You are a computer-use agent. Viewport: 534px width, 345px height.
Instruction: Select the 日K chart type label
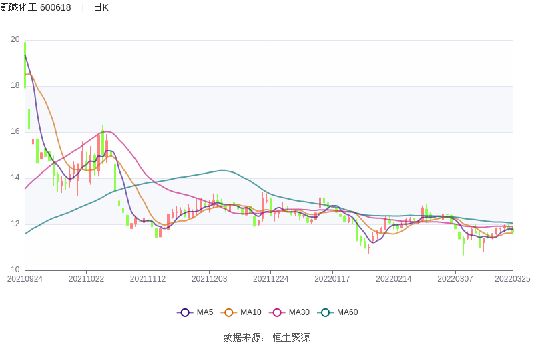coord(101,7)
